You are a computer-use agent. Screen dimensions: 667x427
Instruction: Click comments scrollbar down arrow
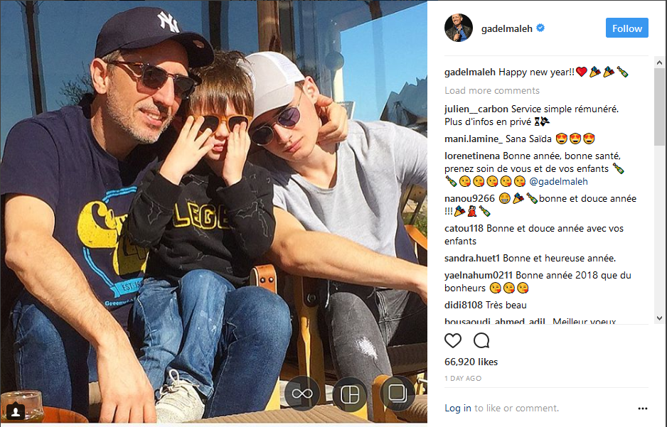pyautogui.click(x=659, y=318)
